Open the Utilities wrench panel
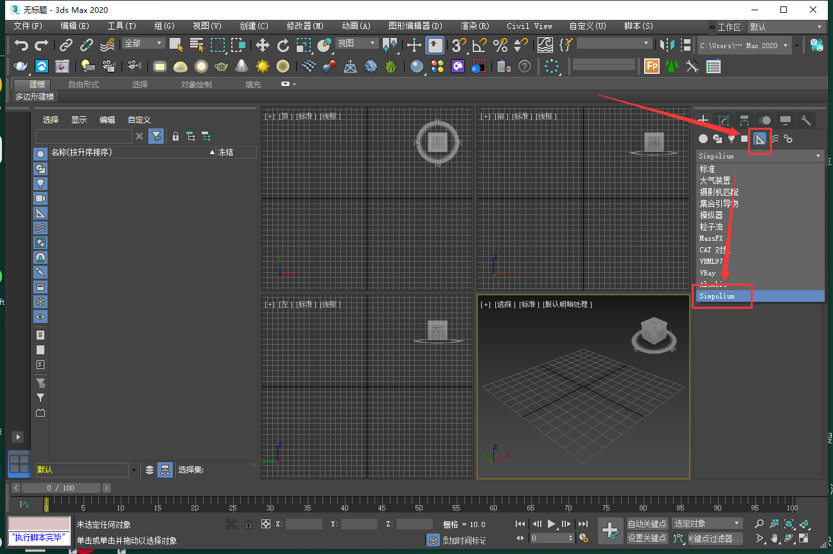The image size is (833, 554). 806,121
